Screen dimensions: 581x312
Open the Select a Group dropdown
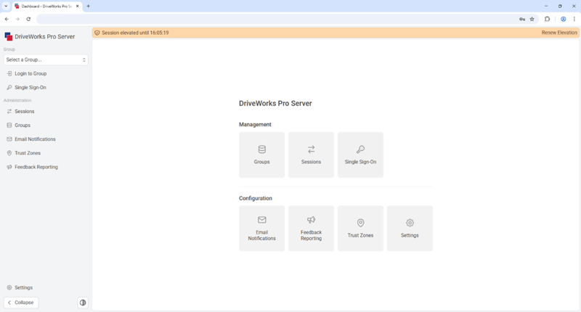tap(46, 59)
